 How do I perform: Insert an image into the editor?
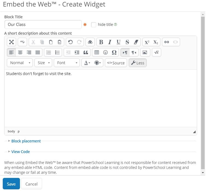pos(145,52)
